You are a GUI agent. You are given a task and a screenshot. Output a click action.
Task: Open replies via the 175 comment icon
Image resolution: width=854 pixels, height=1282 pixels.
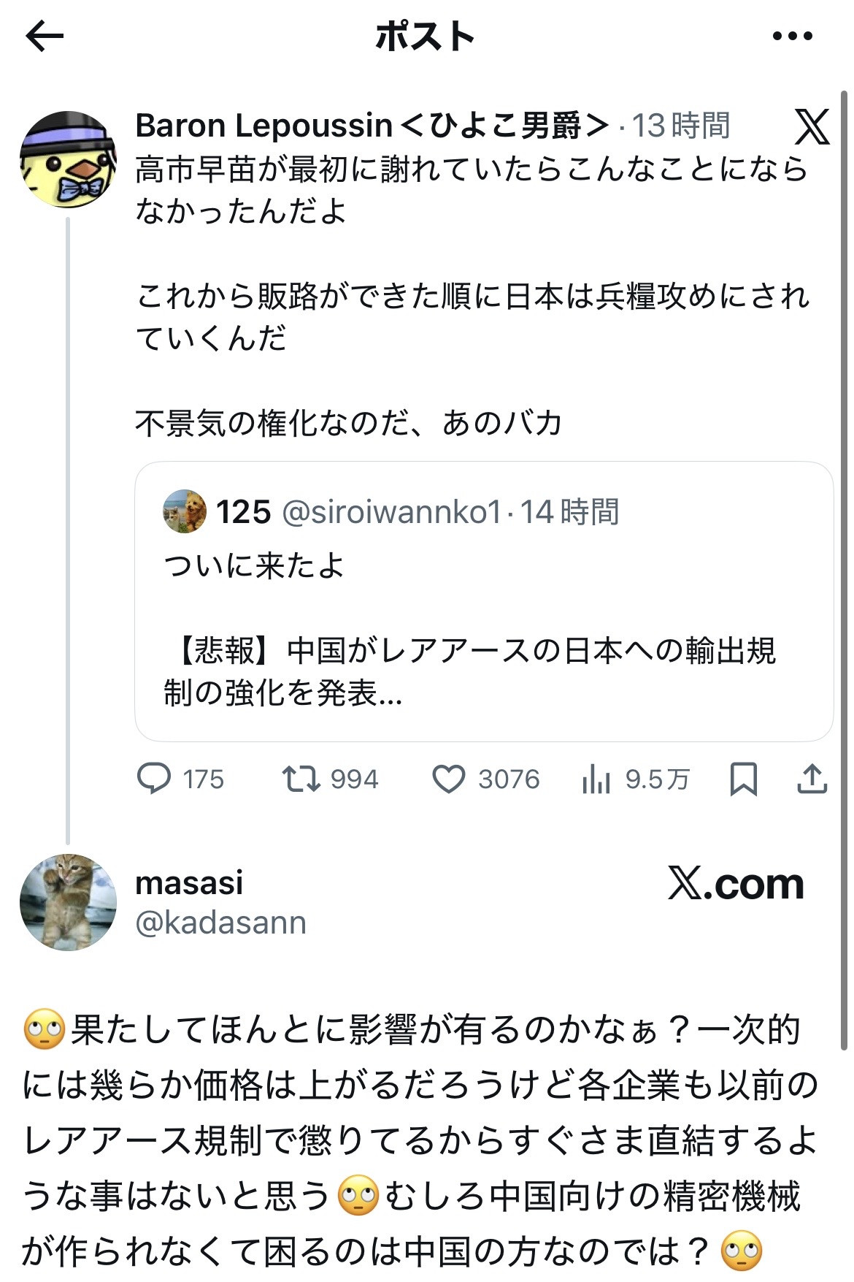click(x=154, y=779)
